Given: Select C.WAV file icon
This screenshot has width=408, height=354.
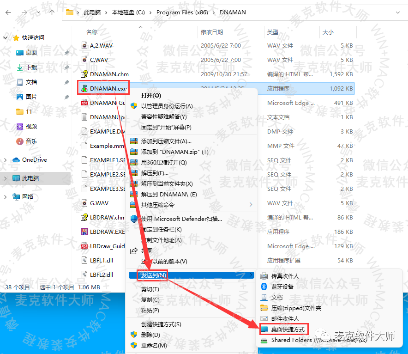Looking at the screenshot, I should pos(84,60).
